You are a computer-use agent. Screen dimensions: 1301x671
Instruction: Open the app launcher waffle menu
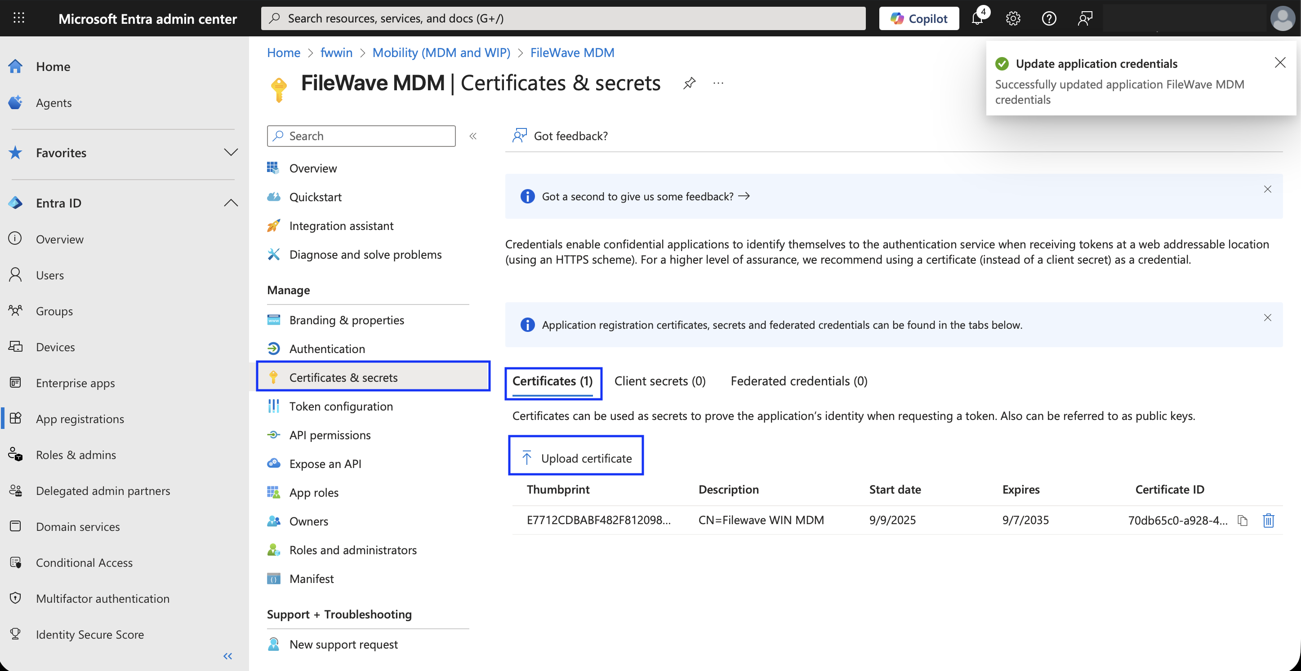19,18
